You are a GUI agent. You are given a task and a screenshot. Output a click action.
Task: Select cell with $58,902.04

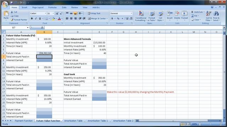[x=44, y=53]
